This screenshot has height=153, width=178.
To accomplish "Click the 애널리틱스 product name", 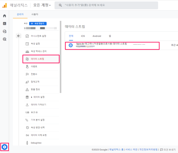I will (19, 5).
